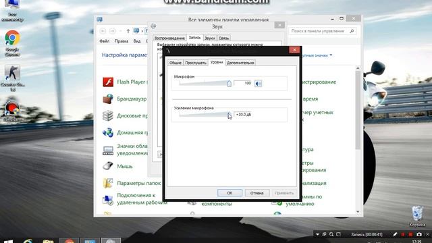The width and height of the screenshot is (432, 243).
Task: Click the Отмена button
Action: pos(256,193)
